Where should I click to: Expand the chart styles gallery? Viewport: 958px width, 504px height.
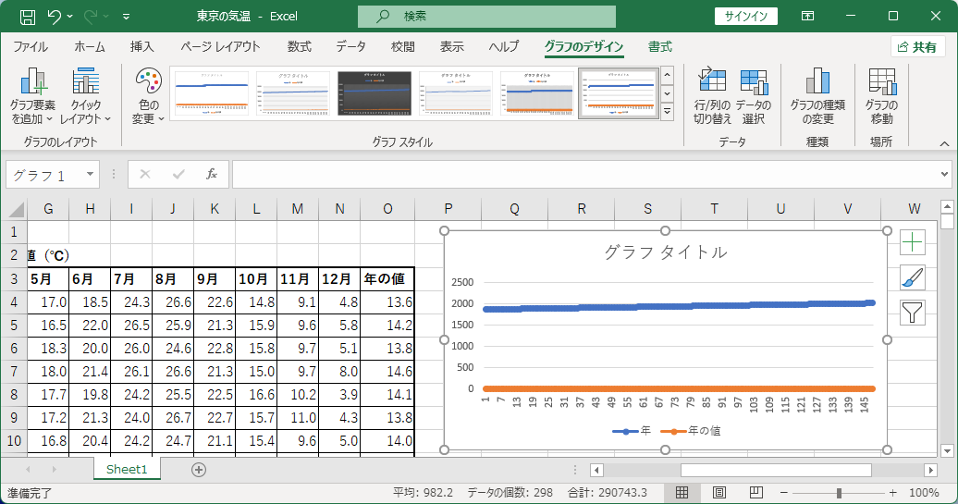pos(668,112)
